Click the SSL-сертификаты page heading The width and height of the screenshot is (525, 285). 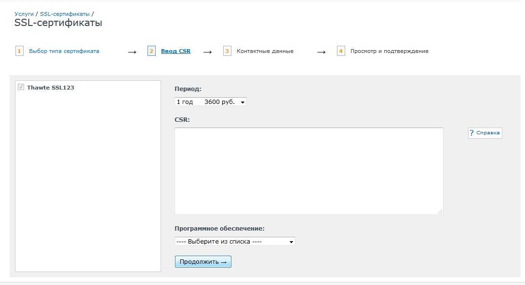(58, 23)
